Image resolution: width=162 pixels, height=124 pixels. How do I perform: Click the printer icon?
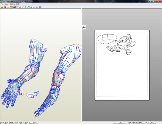click(x=31, y=7)
